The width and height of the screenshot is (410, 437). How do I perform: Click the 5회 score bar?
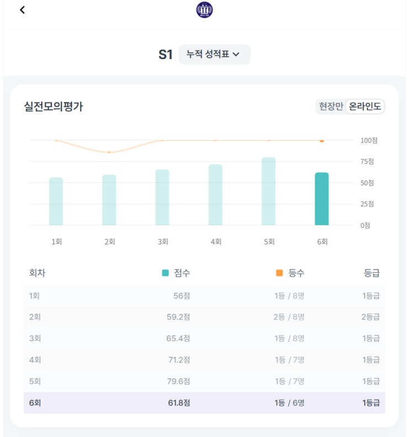[x=269, y=191]
